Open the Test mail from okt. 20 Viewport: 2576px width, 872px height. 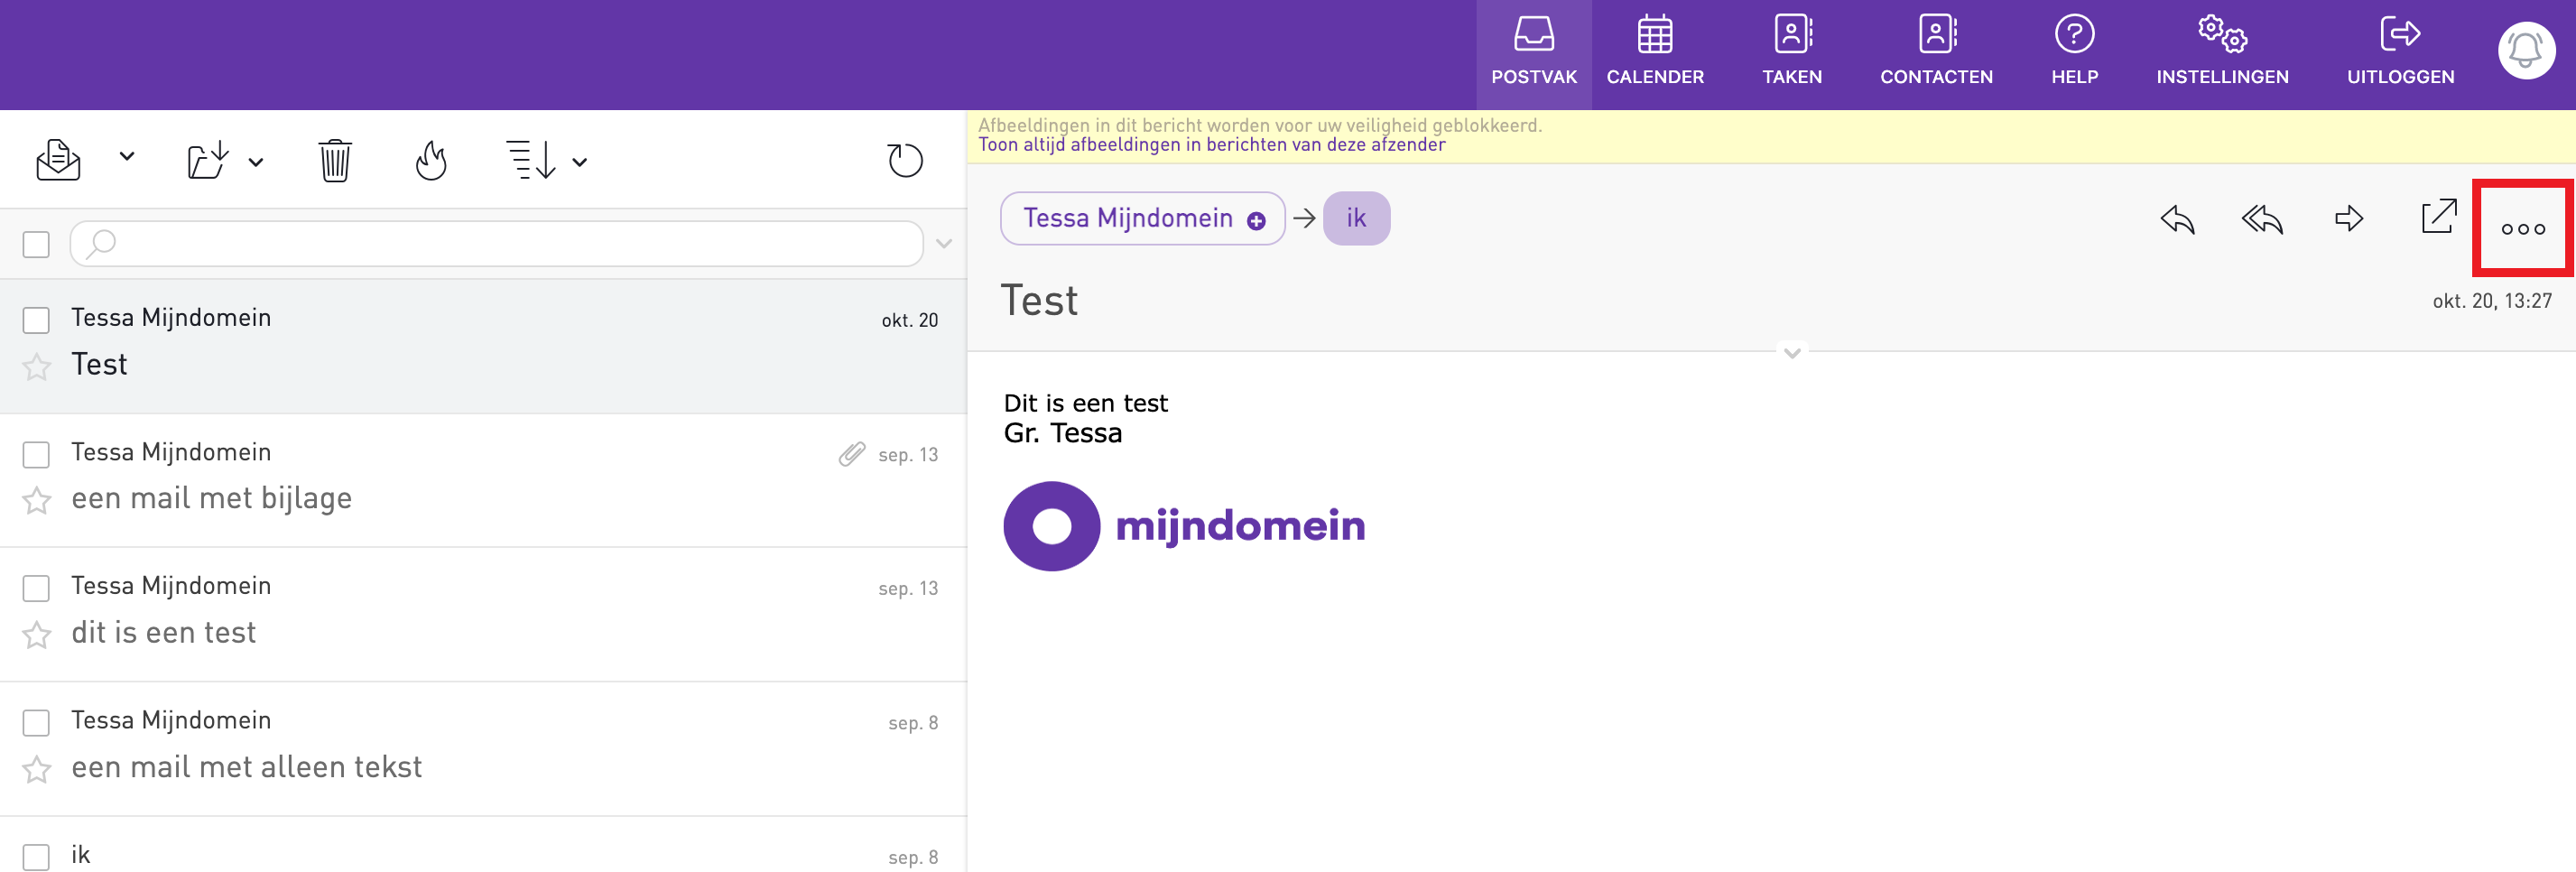(x=483, y=346)
